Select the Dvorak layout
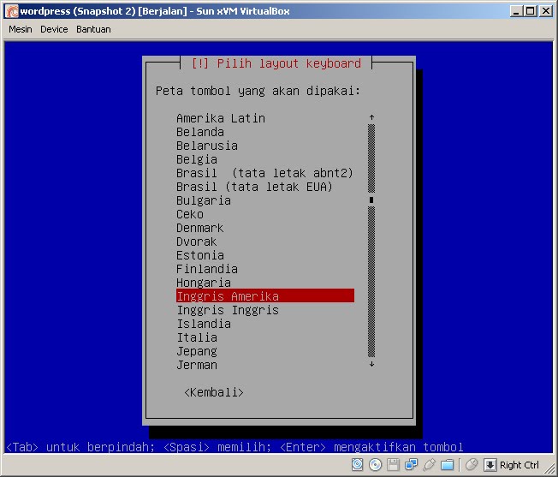 tap(197, 241)
